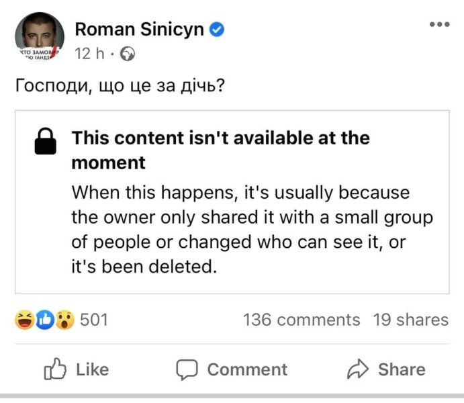The width and height of the screenshot is (464, 403).
Task: Show the 19 shares list
Action: click(x=410, y=320)
